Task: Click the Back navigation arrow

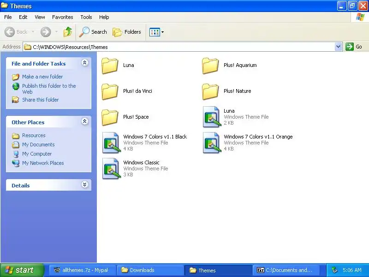Action: tap(10, 32)
